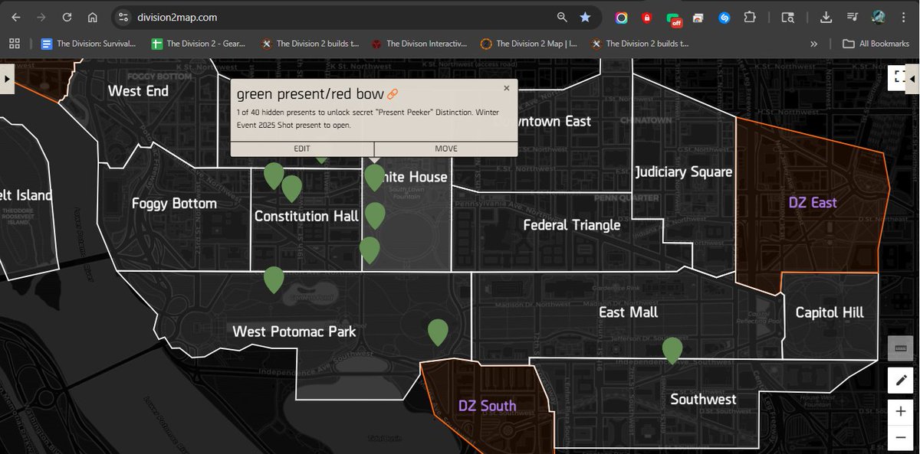Select green marker in Southwest near East Mall
Screen dimensions: 920x454
[672, 350]
